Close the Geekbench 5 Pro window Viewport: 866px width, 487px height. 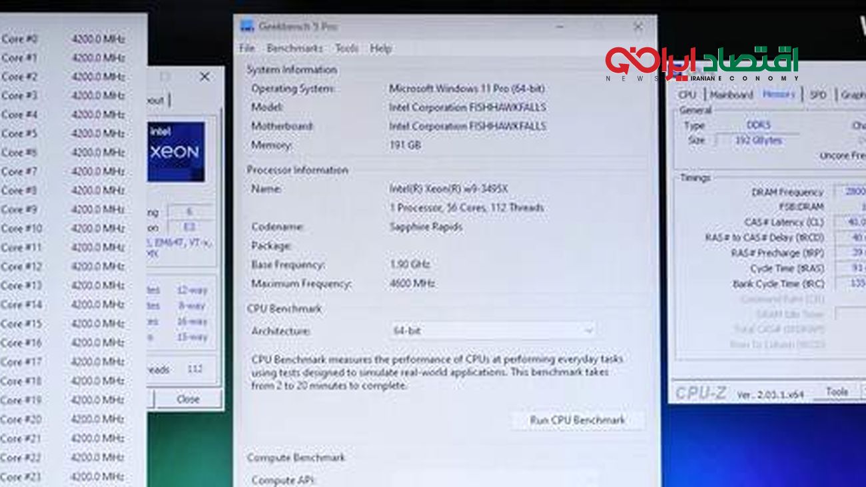pos(638,27)
